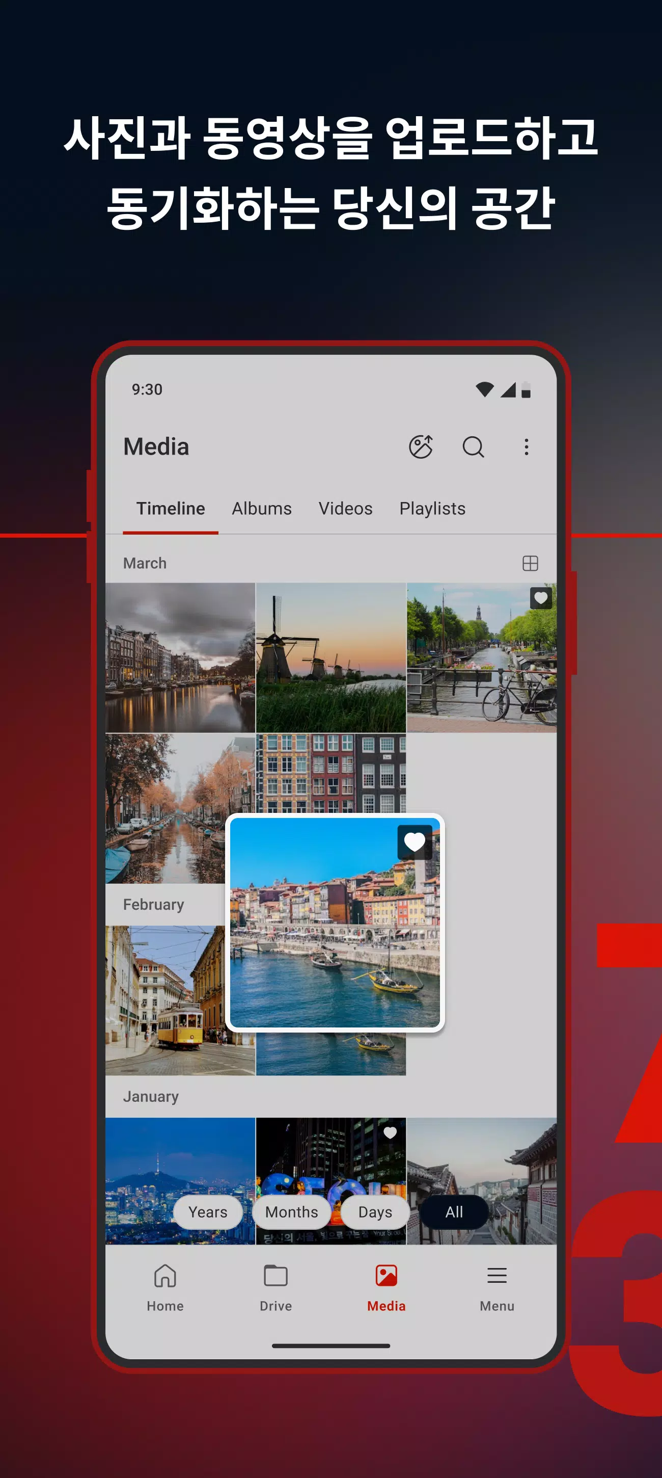Screen dimensions: 662x1478
Task: Tap the Home icon in bottom bar
Action: tap(165, 1276)
